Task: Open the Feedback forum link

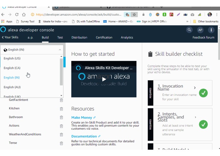Action: (204, 38)
